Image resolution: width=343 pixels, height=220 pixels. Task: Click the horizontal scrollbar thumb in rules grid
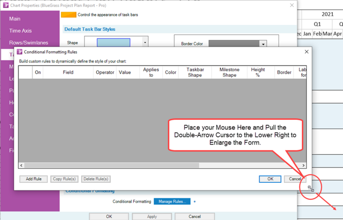pos(111,165)
